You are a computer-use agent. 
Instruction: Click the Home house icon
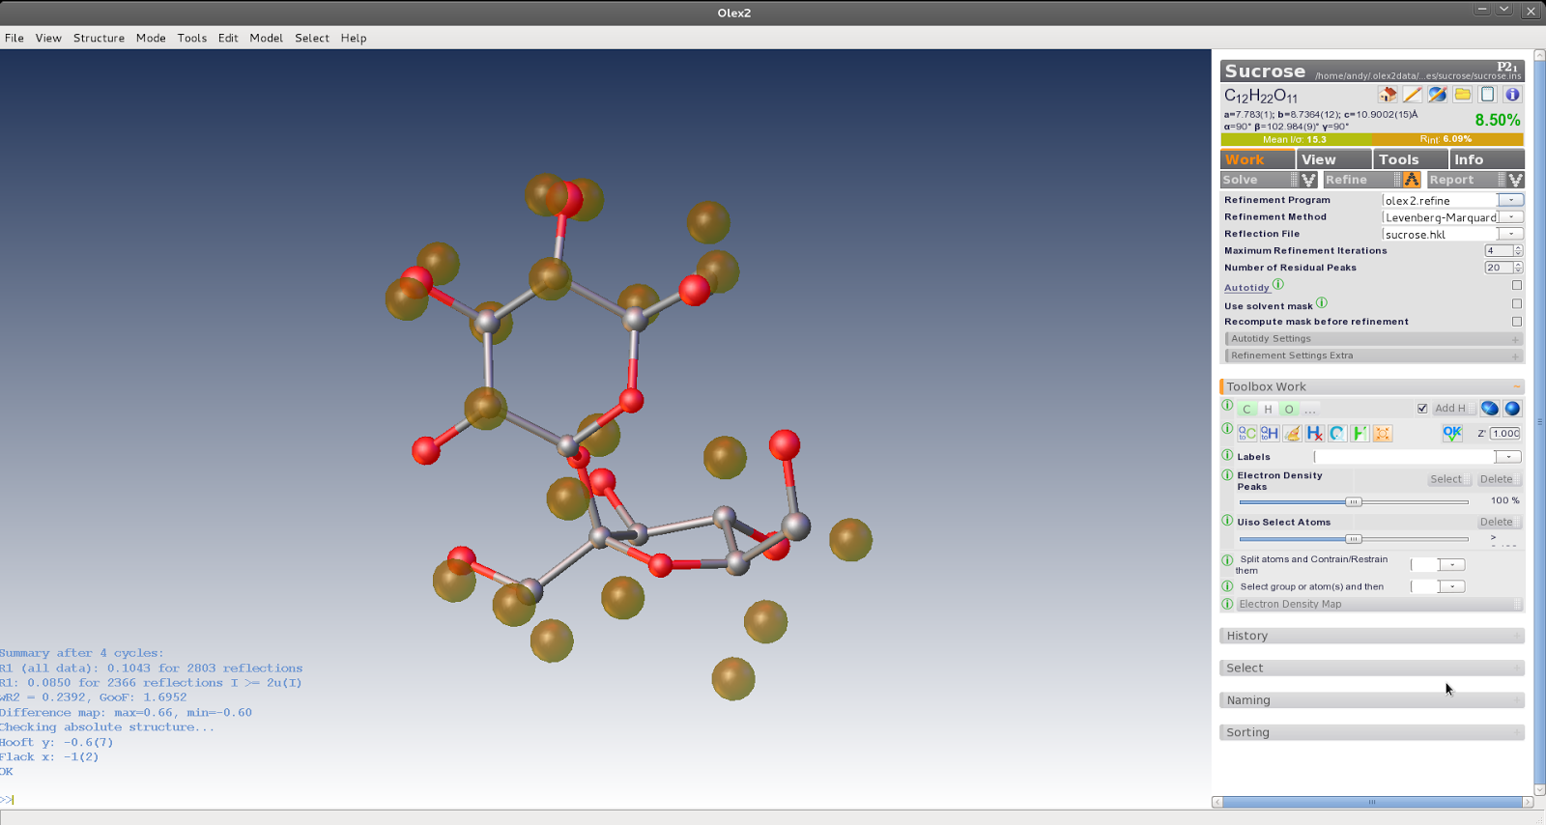(1388, 95)
